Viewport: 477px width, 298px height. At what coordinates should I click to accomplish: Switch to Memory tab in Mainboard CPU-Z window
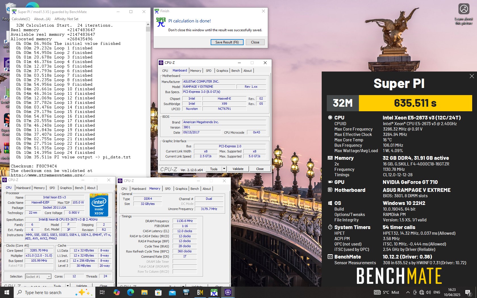[196, 71]
